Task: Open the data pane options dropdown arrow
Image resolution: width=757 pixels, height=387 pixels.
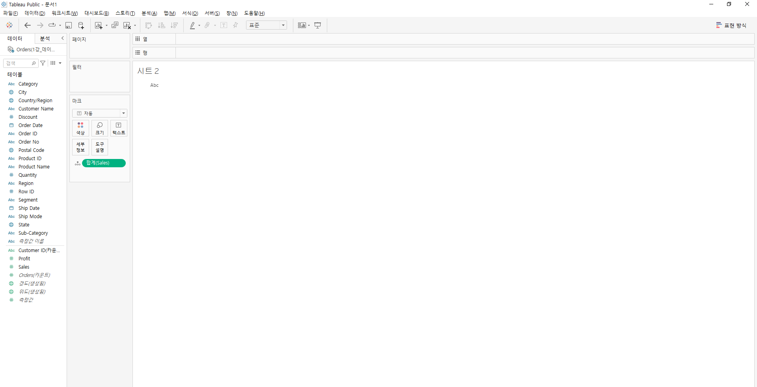Action: pyautogui.click(x=60, y=63)
